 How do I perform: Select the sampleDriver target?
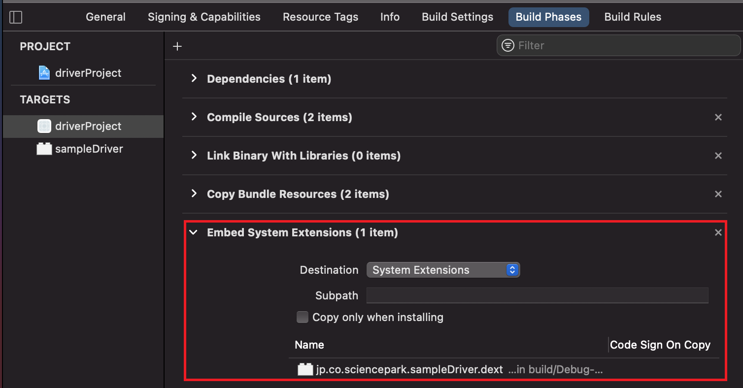[89, 149]
